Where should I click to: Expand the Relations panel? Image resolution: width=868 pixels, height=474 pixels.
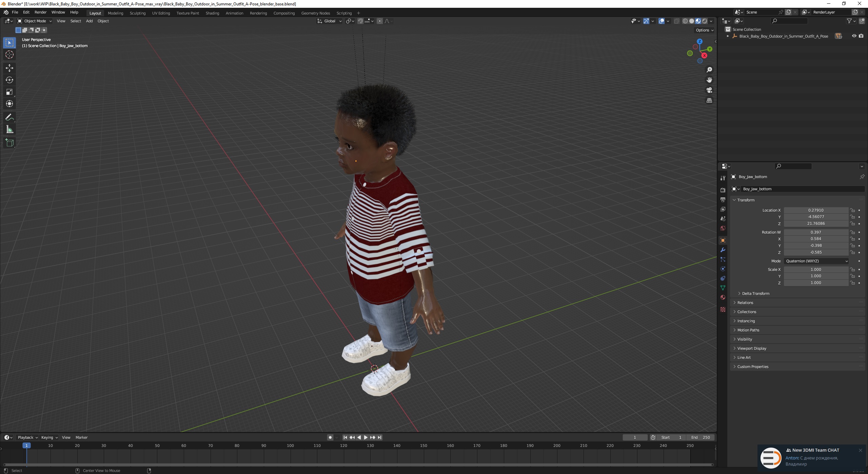(745, 303)
